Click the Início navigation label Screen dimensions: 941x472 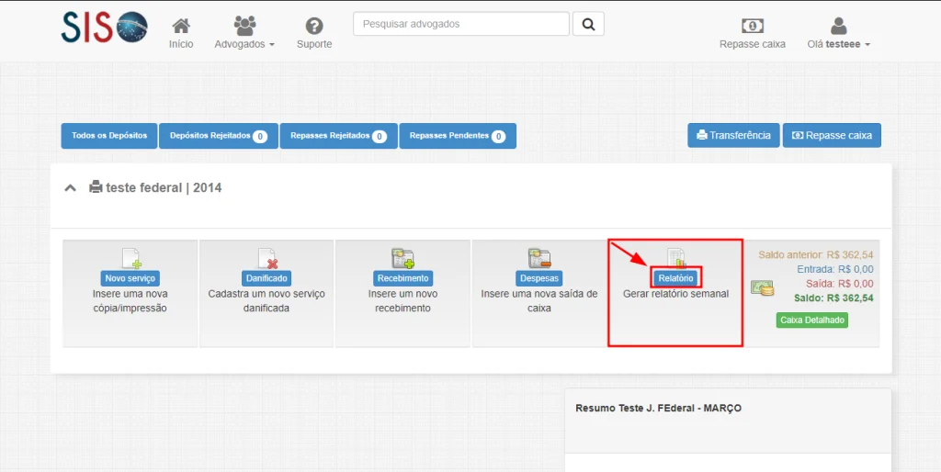181,44
